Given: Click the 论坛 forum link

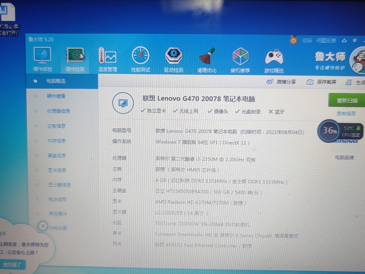Looking at the screenshot, I should click(306, 41).
